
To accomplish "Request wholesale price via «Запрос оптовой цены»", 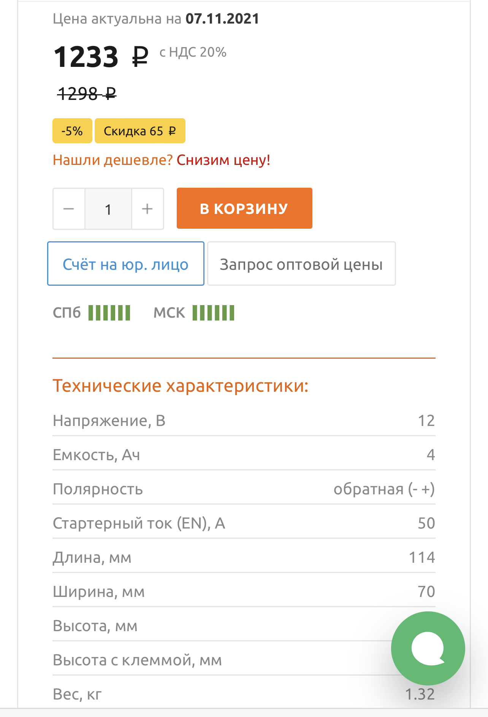I will click(x=301, y=264).
